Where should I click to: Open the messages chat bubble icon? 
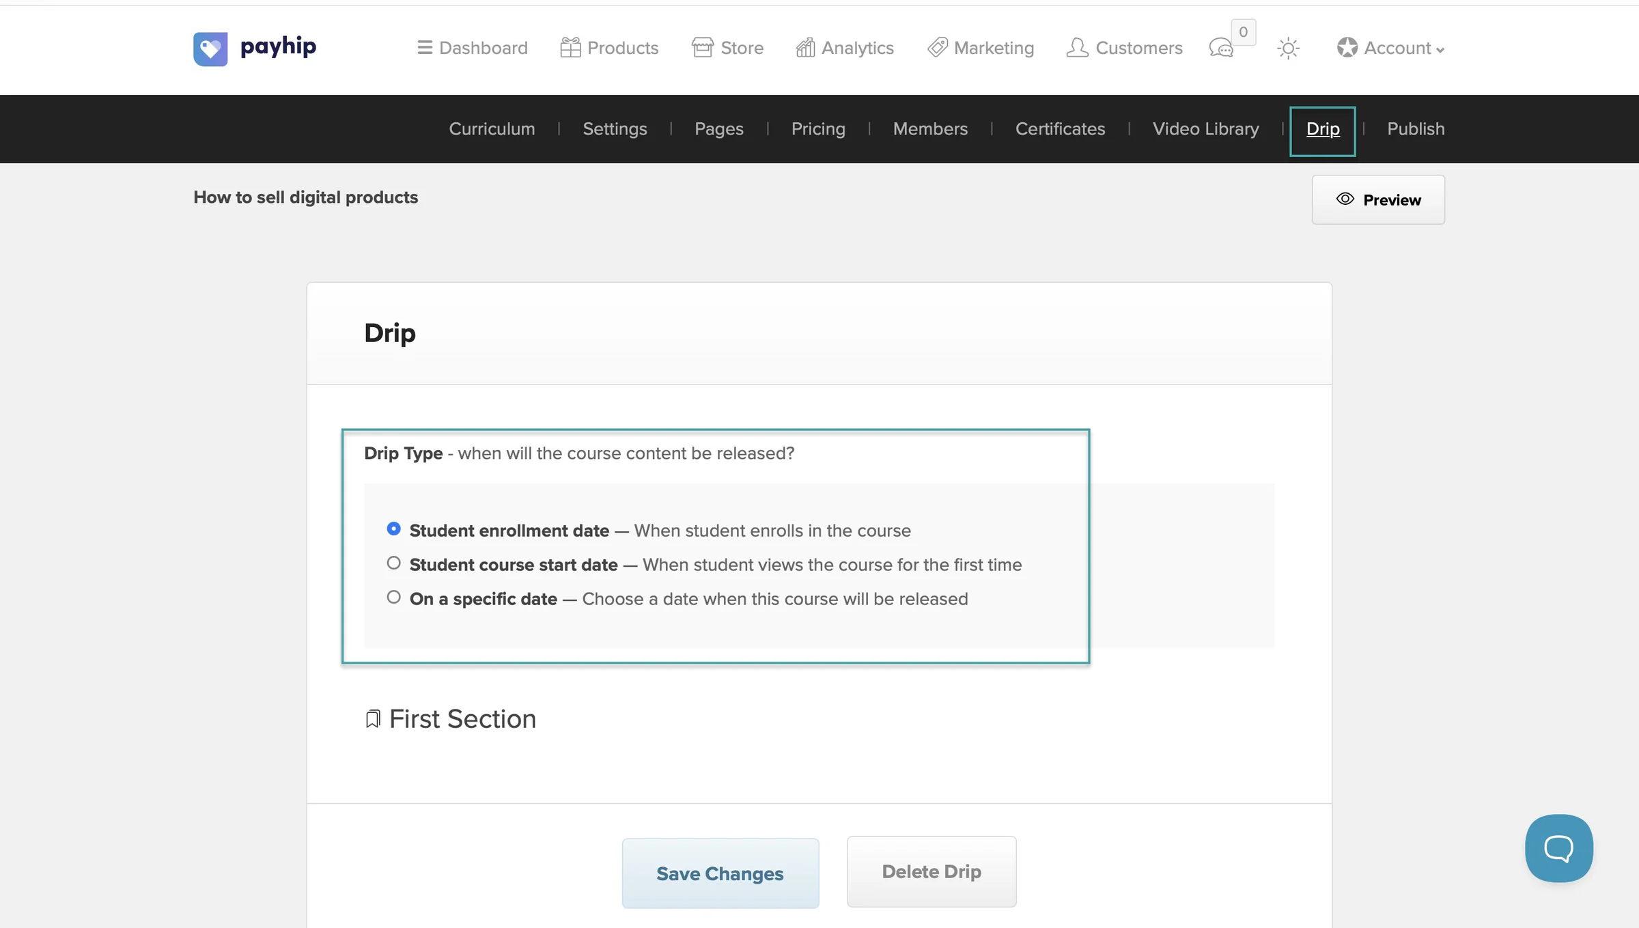click(x=1221, y=48)
